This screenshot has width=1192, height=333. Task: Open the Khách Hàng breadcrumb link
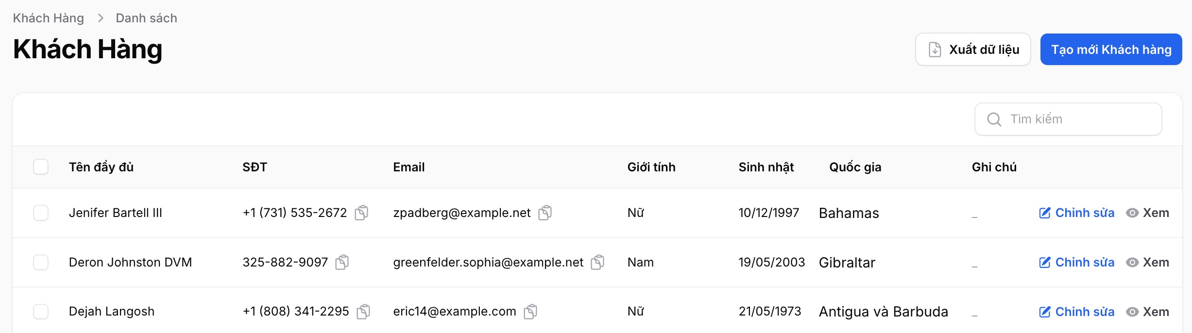[48, 18]
